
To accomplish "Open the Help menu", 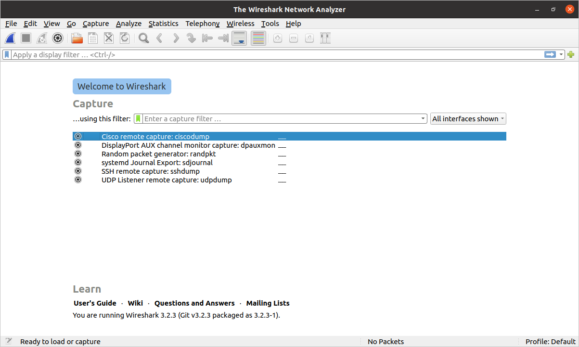I will pyautogui.click(x=293, y=24).
